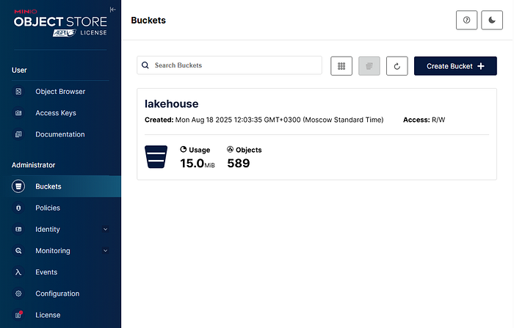This screenshot has height=328, width=514.
Task: Go to Policies page
Action: pyautogui.click(x=60, y=208)
